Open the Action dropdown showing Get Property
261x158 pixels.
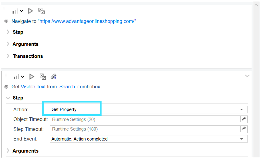242,109
